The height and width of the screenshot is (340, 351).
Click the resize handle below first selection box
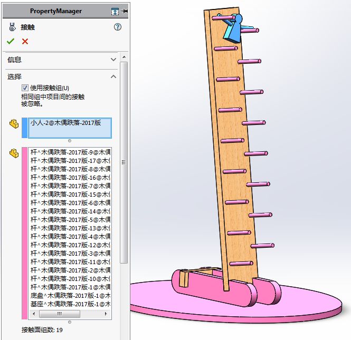[x=70, y=141]
